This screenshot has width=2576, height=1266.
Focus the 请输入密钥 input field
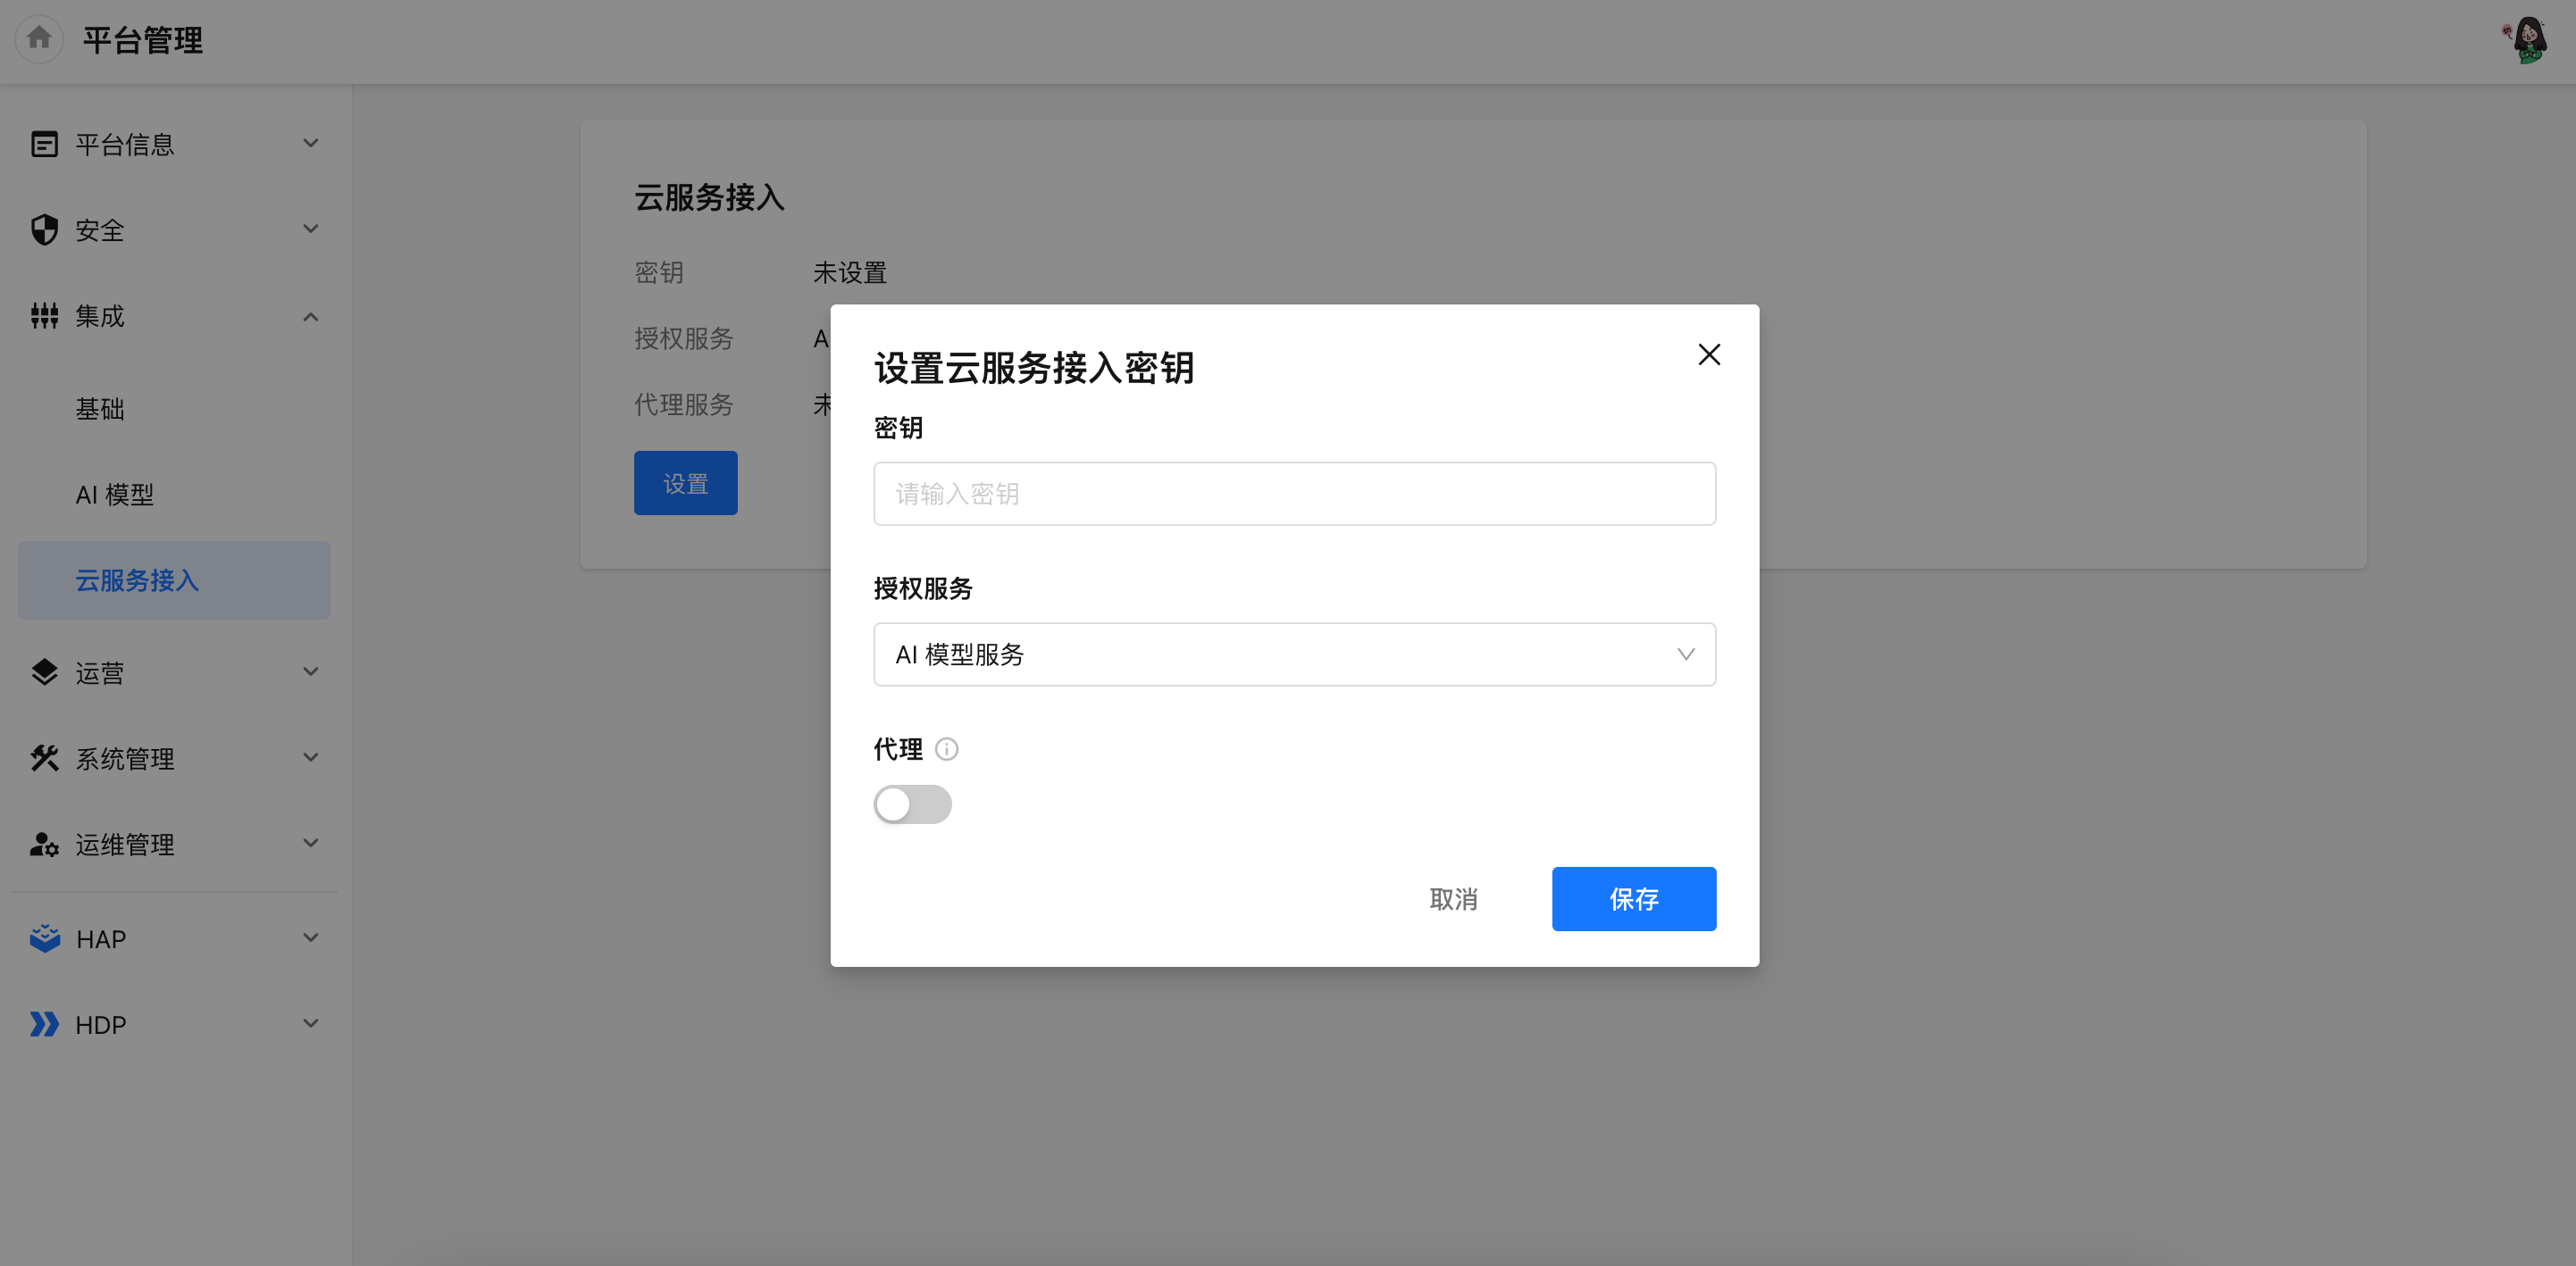[x=1294, y=494]
